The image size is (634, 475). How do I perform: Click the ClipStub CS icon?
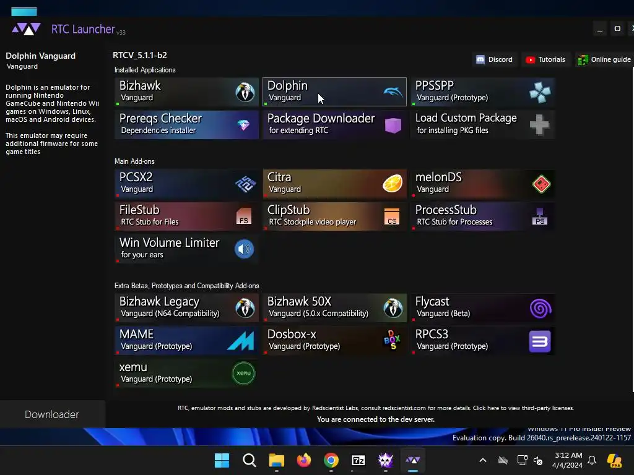coord(392,216)
